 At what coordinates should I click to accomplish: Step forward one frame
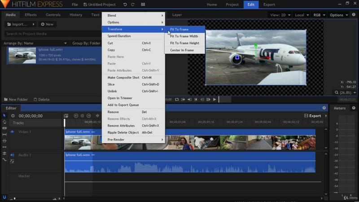(208, 99)
